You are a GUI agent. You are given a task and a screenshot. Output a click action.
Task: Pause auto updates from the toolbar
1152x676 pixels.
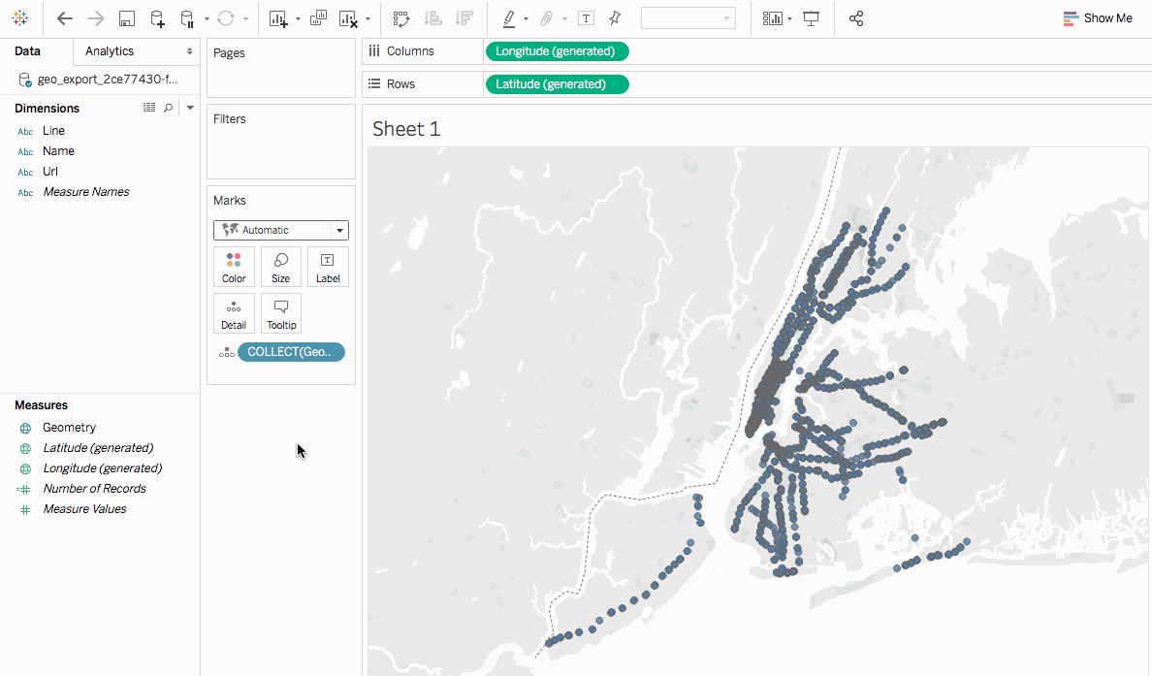[187, 18]
